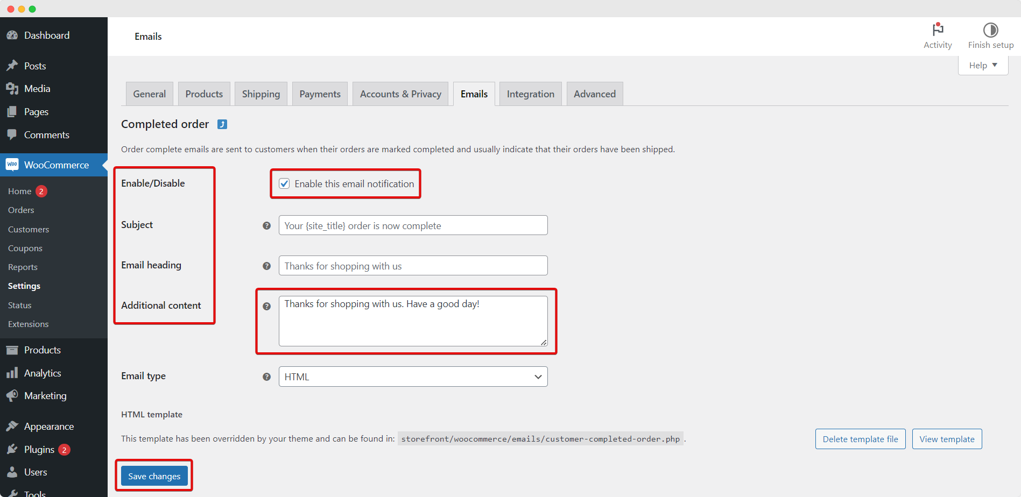This screenshot has width=1021, height=497.
Task: Open Settings submenu link
Action: tap(24, 286)
